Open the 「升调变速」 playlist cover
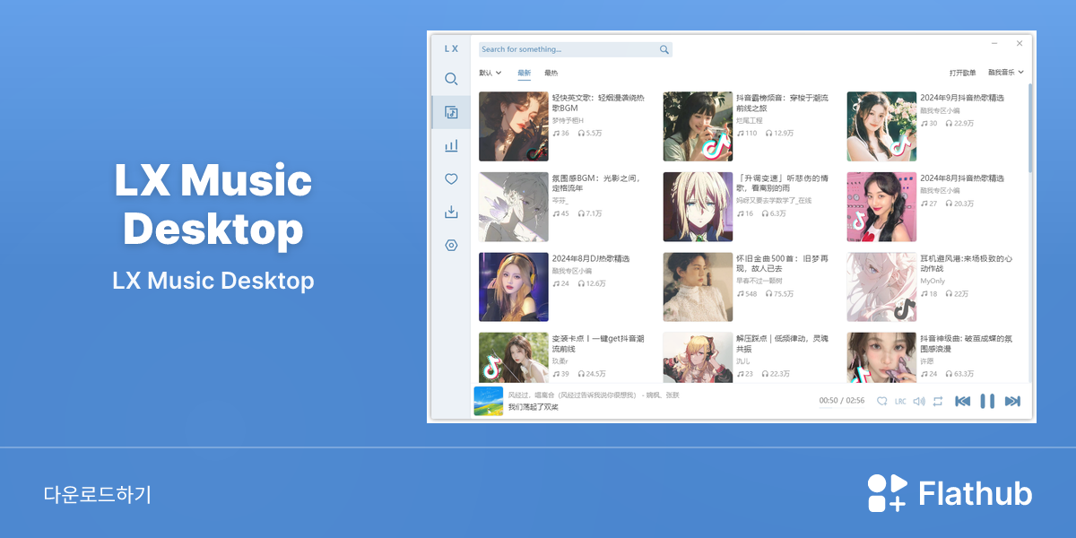This screenshot has height=538, width=1076. point(698,207)
